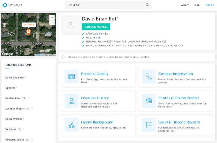Click the Family Background tree icon
Screen dimensions: 217x143
72,125
